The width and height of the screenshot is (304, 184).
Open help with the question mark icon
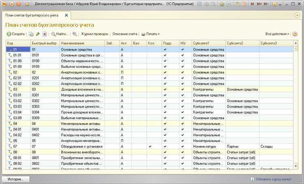[295, 34]
